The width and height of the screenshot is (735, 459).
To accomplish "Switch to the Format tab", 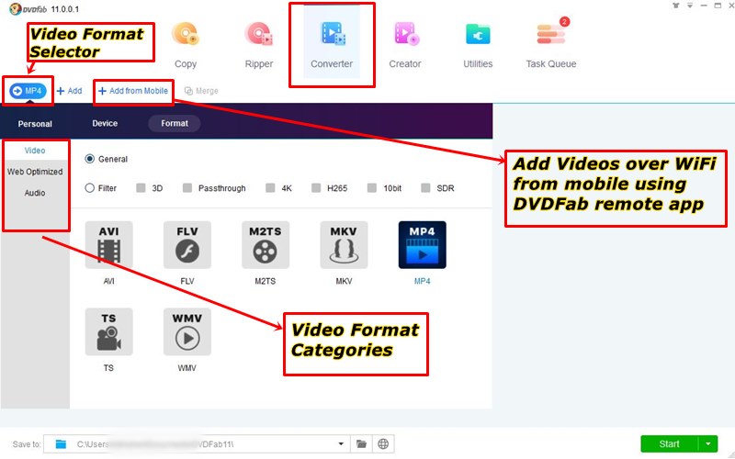I will (175, 123).
